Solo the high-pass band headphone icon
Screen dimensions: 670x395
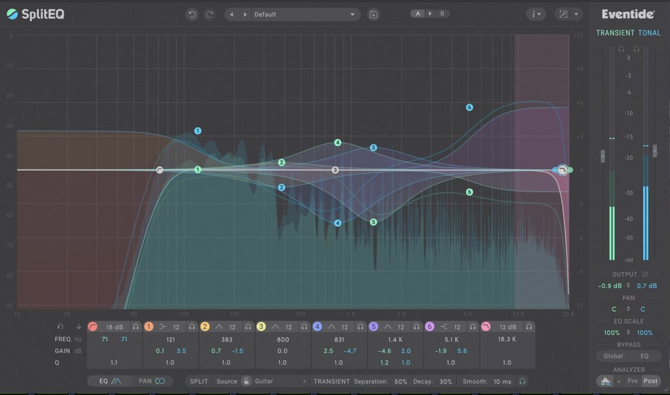pos(135,327)
